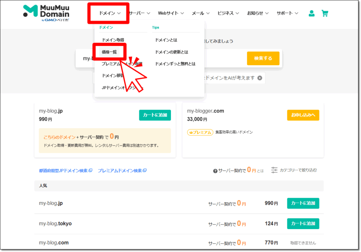Click the プレミアム crown badge
361x252 pixels.
[x=200, y=133]
